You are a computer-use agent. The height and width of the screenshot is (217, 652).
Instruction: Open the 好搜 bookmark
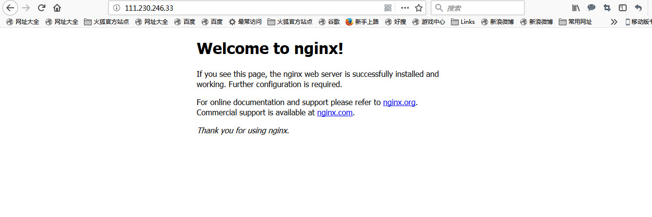coord(395,21)
